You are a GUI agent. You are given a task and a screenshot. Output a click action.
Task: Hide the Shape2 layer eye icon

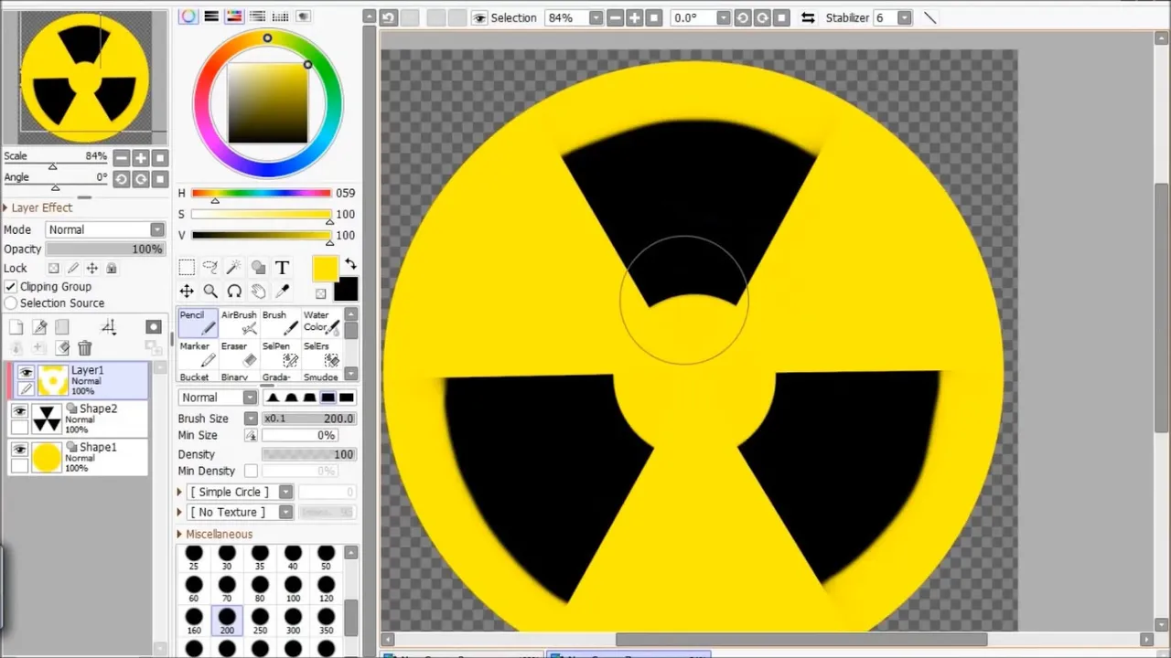tap(20, 411)
